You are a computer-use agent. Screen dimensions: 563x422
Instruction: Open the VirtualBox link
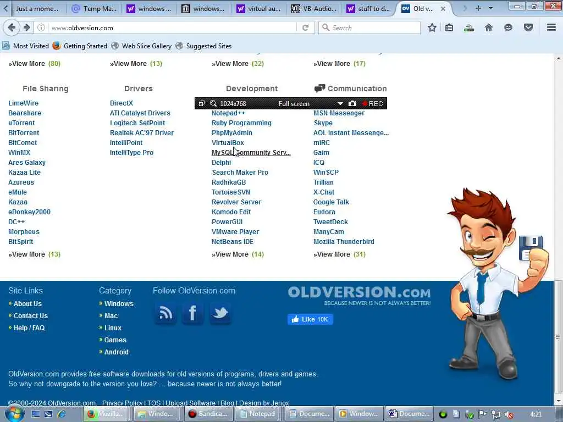228,142
